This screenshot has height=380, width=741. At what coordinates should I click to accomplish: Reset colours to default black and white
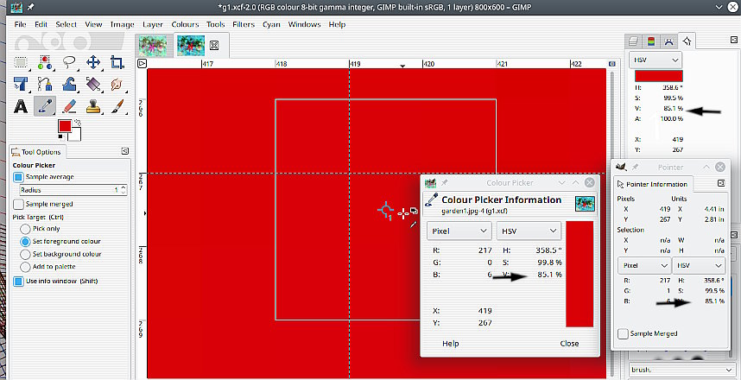click(x=61, y=137)
